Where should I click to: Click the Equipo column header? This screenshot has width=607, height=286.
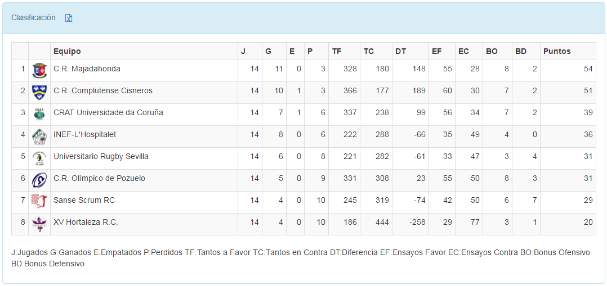[x=67, y=52]
